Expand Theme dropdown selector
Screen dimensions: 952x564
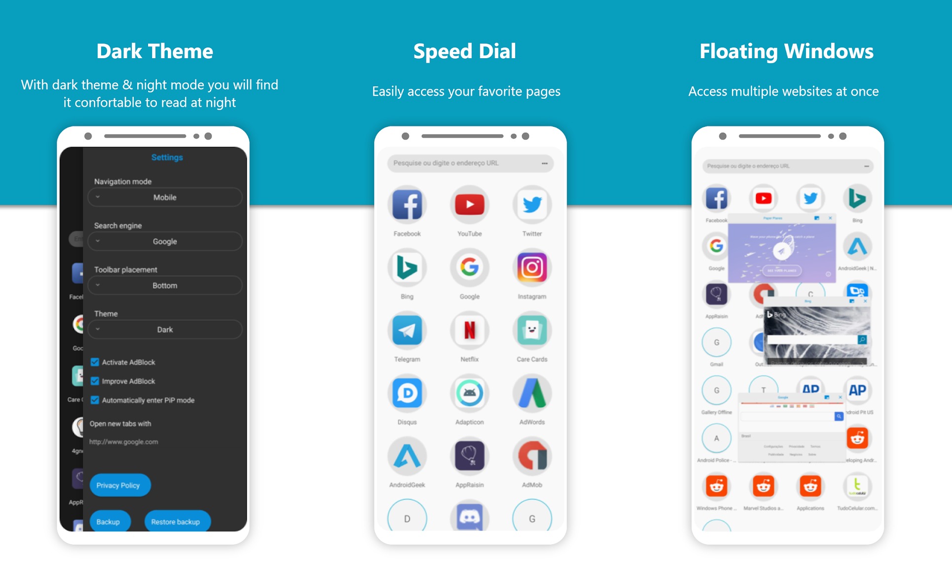pos(165,329)
